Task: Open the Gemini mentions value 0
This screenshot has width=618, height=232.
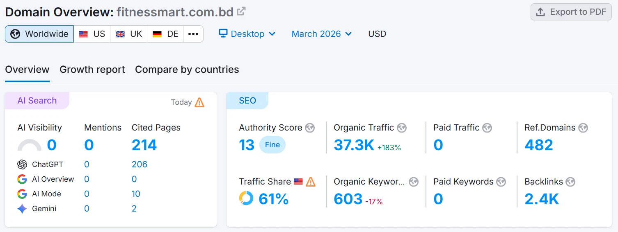Action: click(x=87, y=209)
